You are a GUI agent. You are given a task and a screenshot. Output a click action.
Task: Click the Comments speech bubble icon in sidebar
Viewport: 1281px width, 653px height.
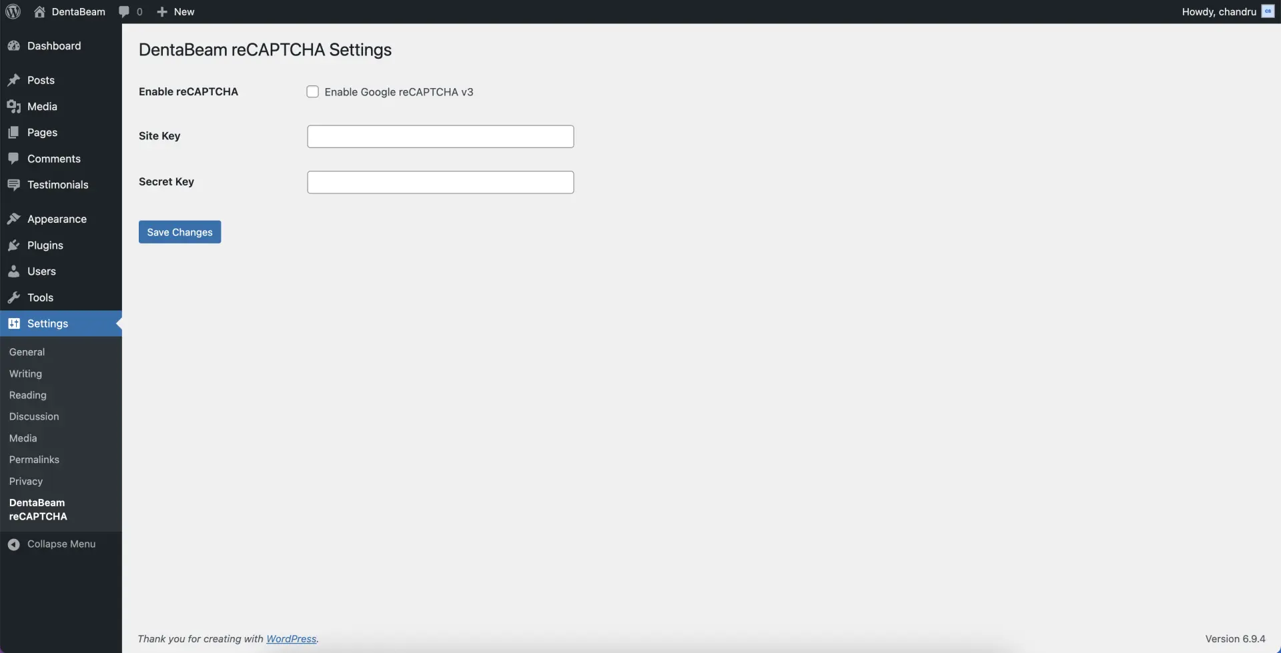pyautogui.click(x=13, y=158)
